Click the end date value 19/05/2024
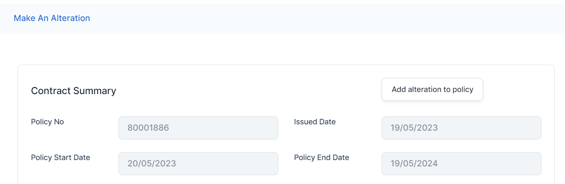 pyautogui.click(x=414, y=163)
